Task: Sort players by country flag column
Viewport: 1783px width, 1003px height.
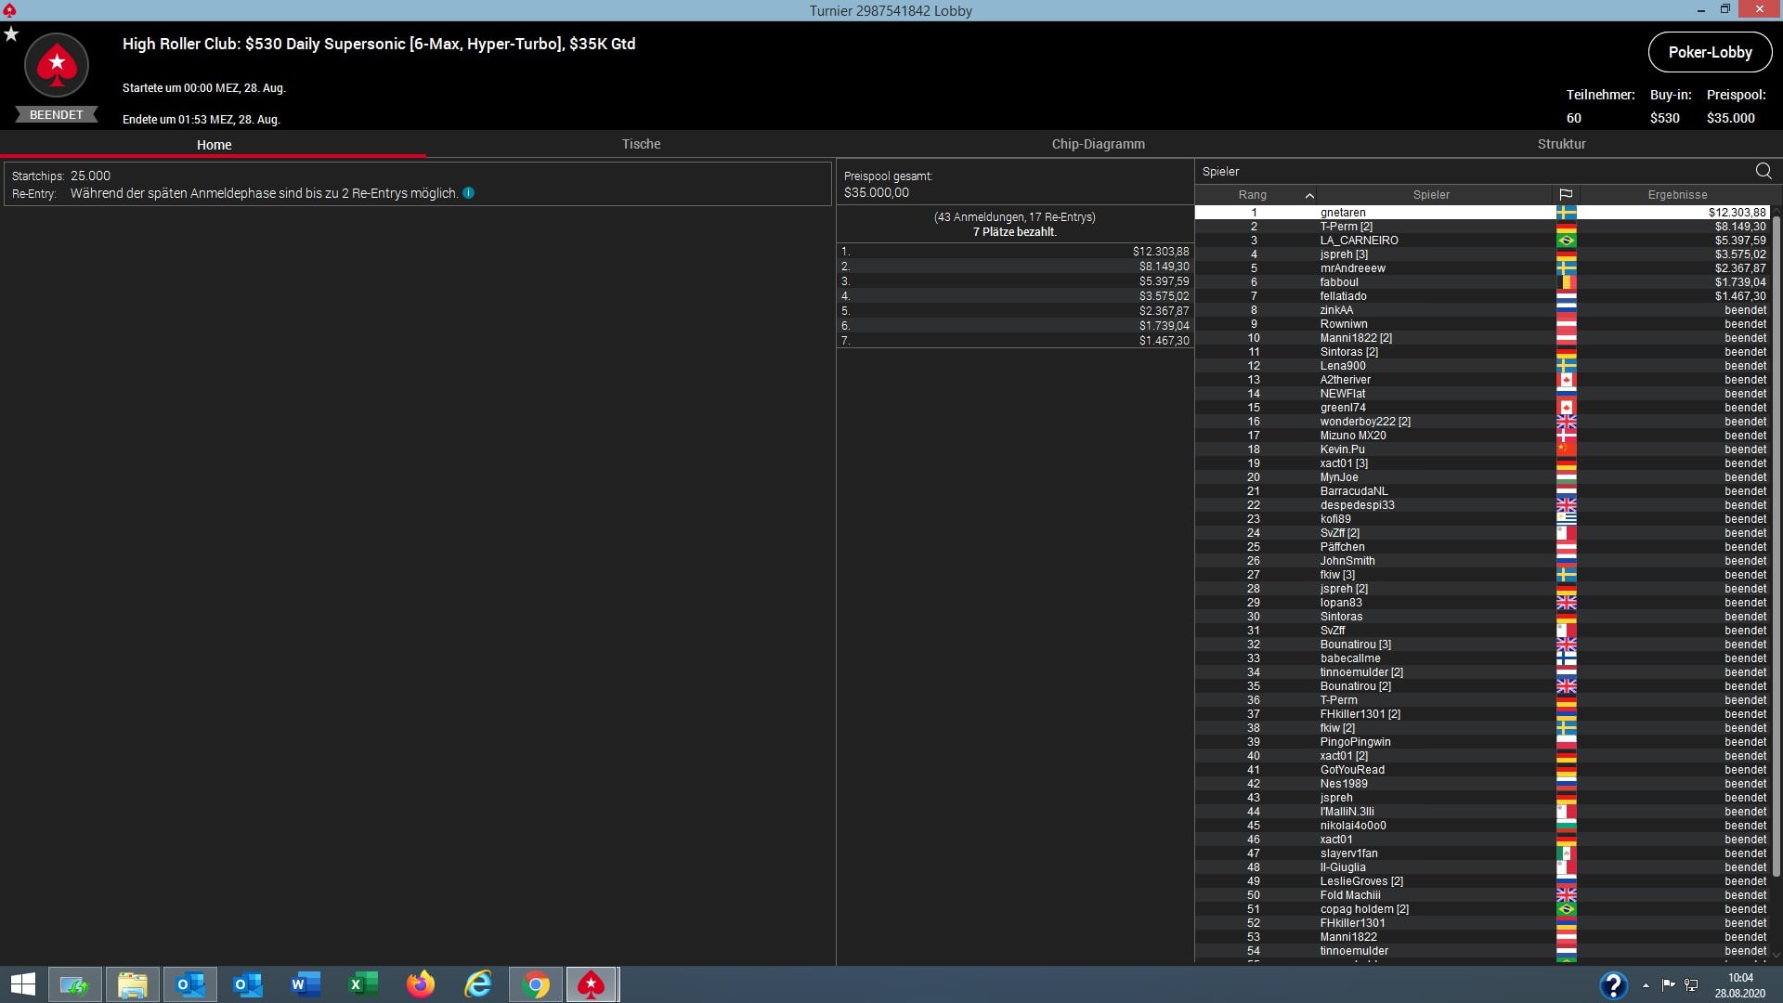Action: (x=1566, y=195)
